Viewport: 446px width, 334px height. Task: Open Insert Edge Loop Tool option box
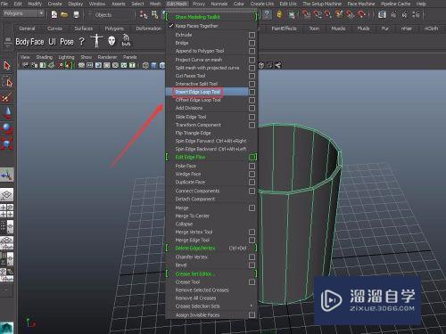point(252,92)
